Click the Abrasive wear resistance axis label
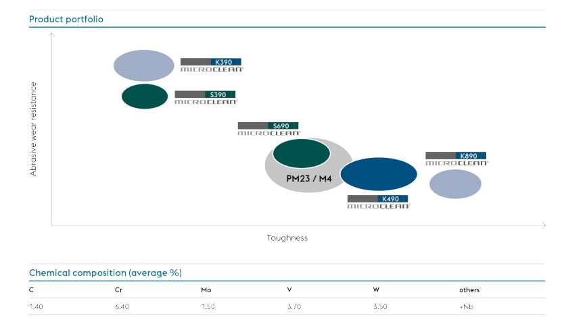566x332 pixels. tap(33, 130)
